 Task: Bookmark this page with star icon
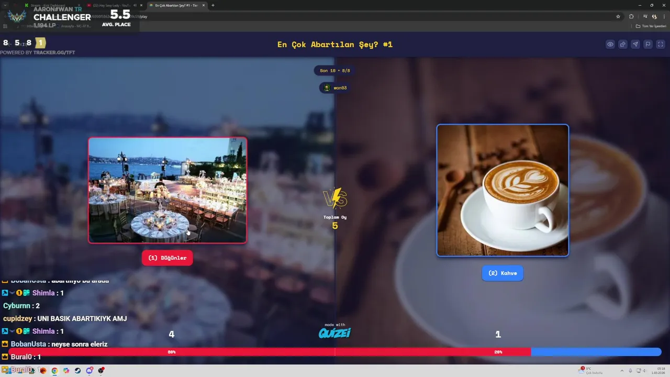click(618, 16)
